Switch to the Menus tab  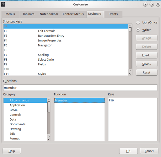pyautogui.click(x=10, y=14)
